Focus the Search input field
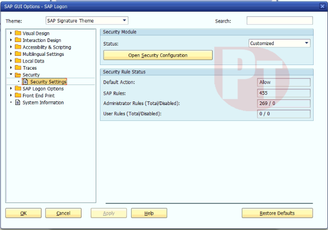This screenshot has height=230, width=328. point(280,20)
